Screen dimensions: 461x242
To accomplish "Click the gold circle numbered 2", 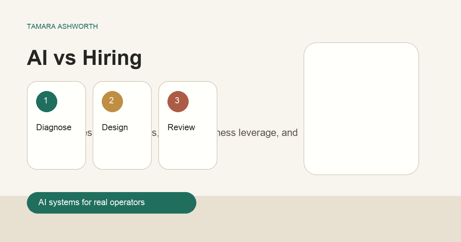I will (x=112, y=101).
